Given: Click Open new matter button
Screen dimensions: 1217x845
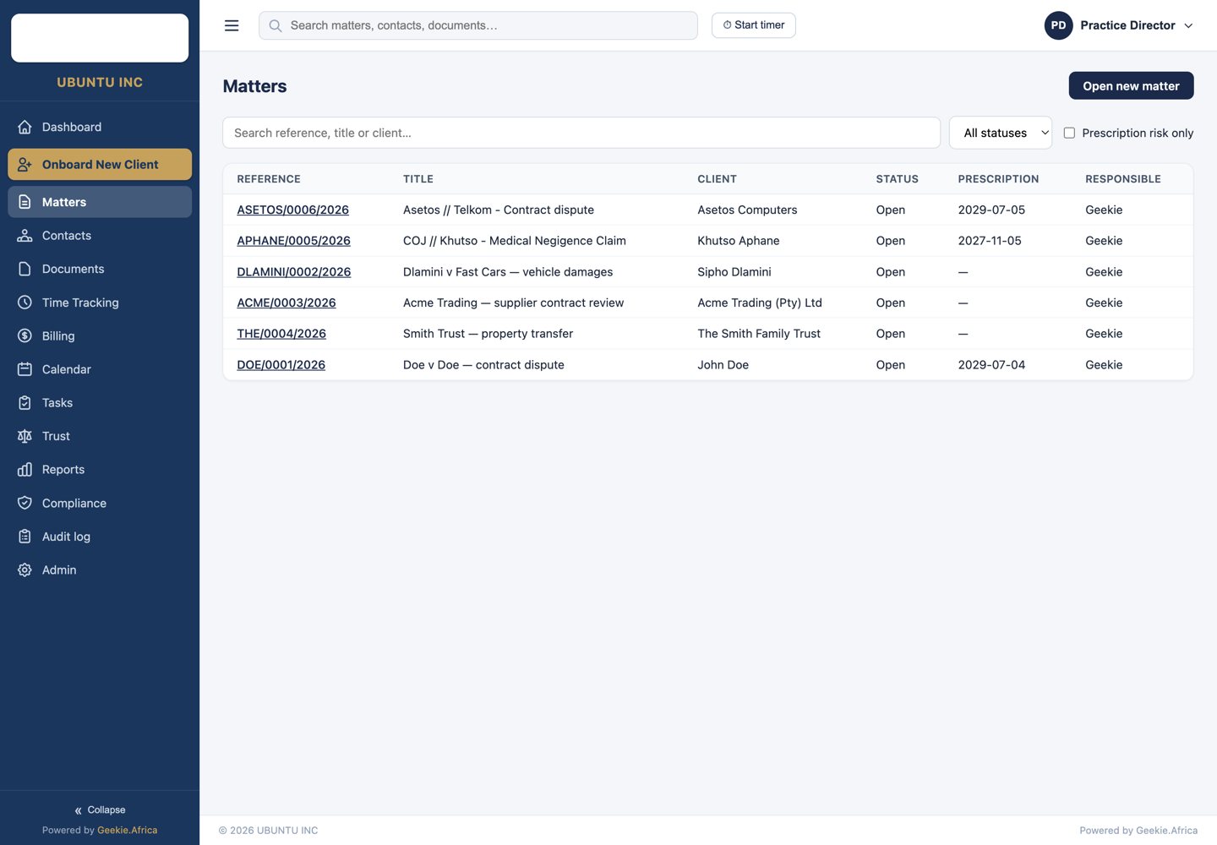Looking at the screenshot, I should (1131, 85).
